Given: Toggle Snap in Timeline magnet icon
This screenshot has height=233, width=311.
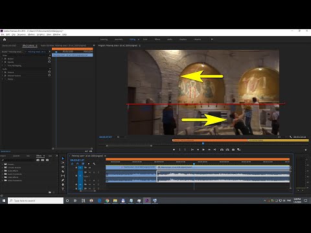Looking at the screenshot, I should [x=77, y=164].
